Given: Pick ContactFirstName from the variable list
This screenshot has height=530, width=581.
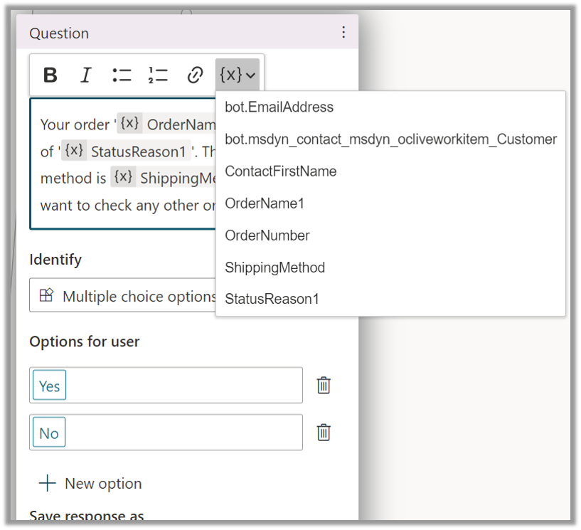Looking at the screenshot, I should click(280, 171).
